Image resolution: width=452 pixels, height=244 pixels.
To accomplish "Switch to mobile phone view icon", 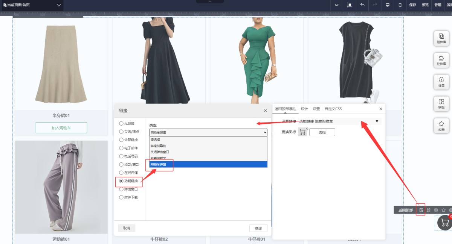I will [x=400, y=5].
